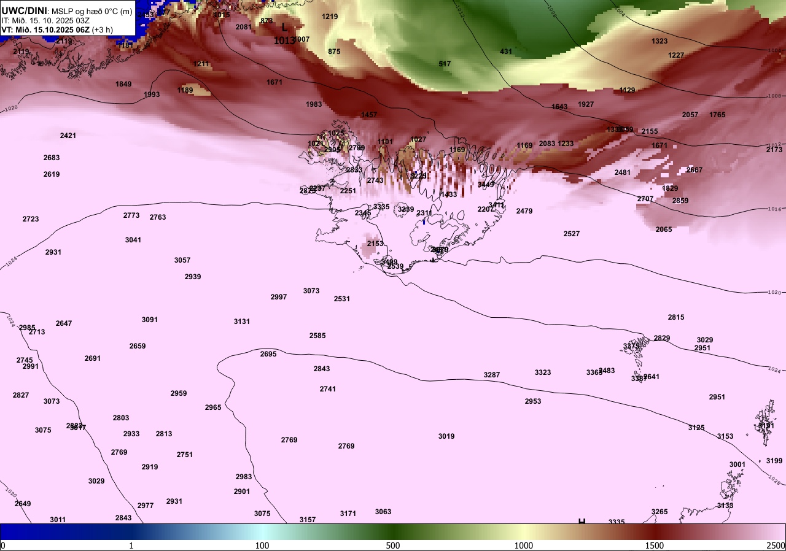The width and height of the screenshot is (786, 551).
Task: Click the freezing level value 2527
Action: pyautogui.click(x=572, y=234)
